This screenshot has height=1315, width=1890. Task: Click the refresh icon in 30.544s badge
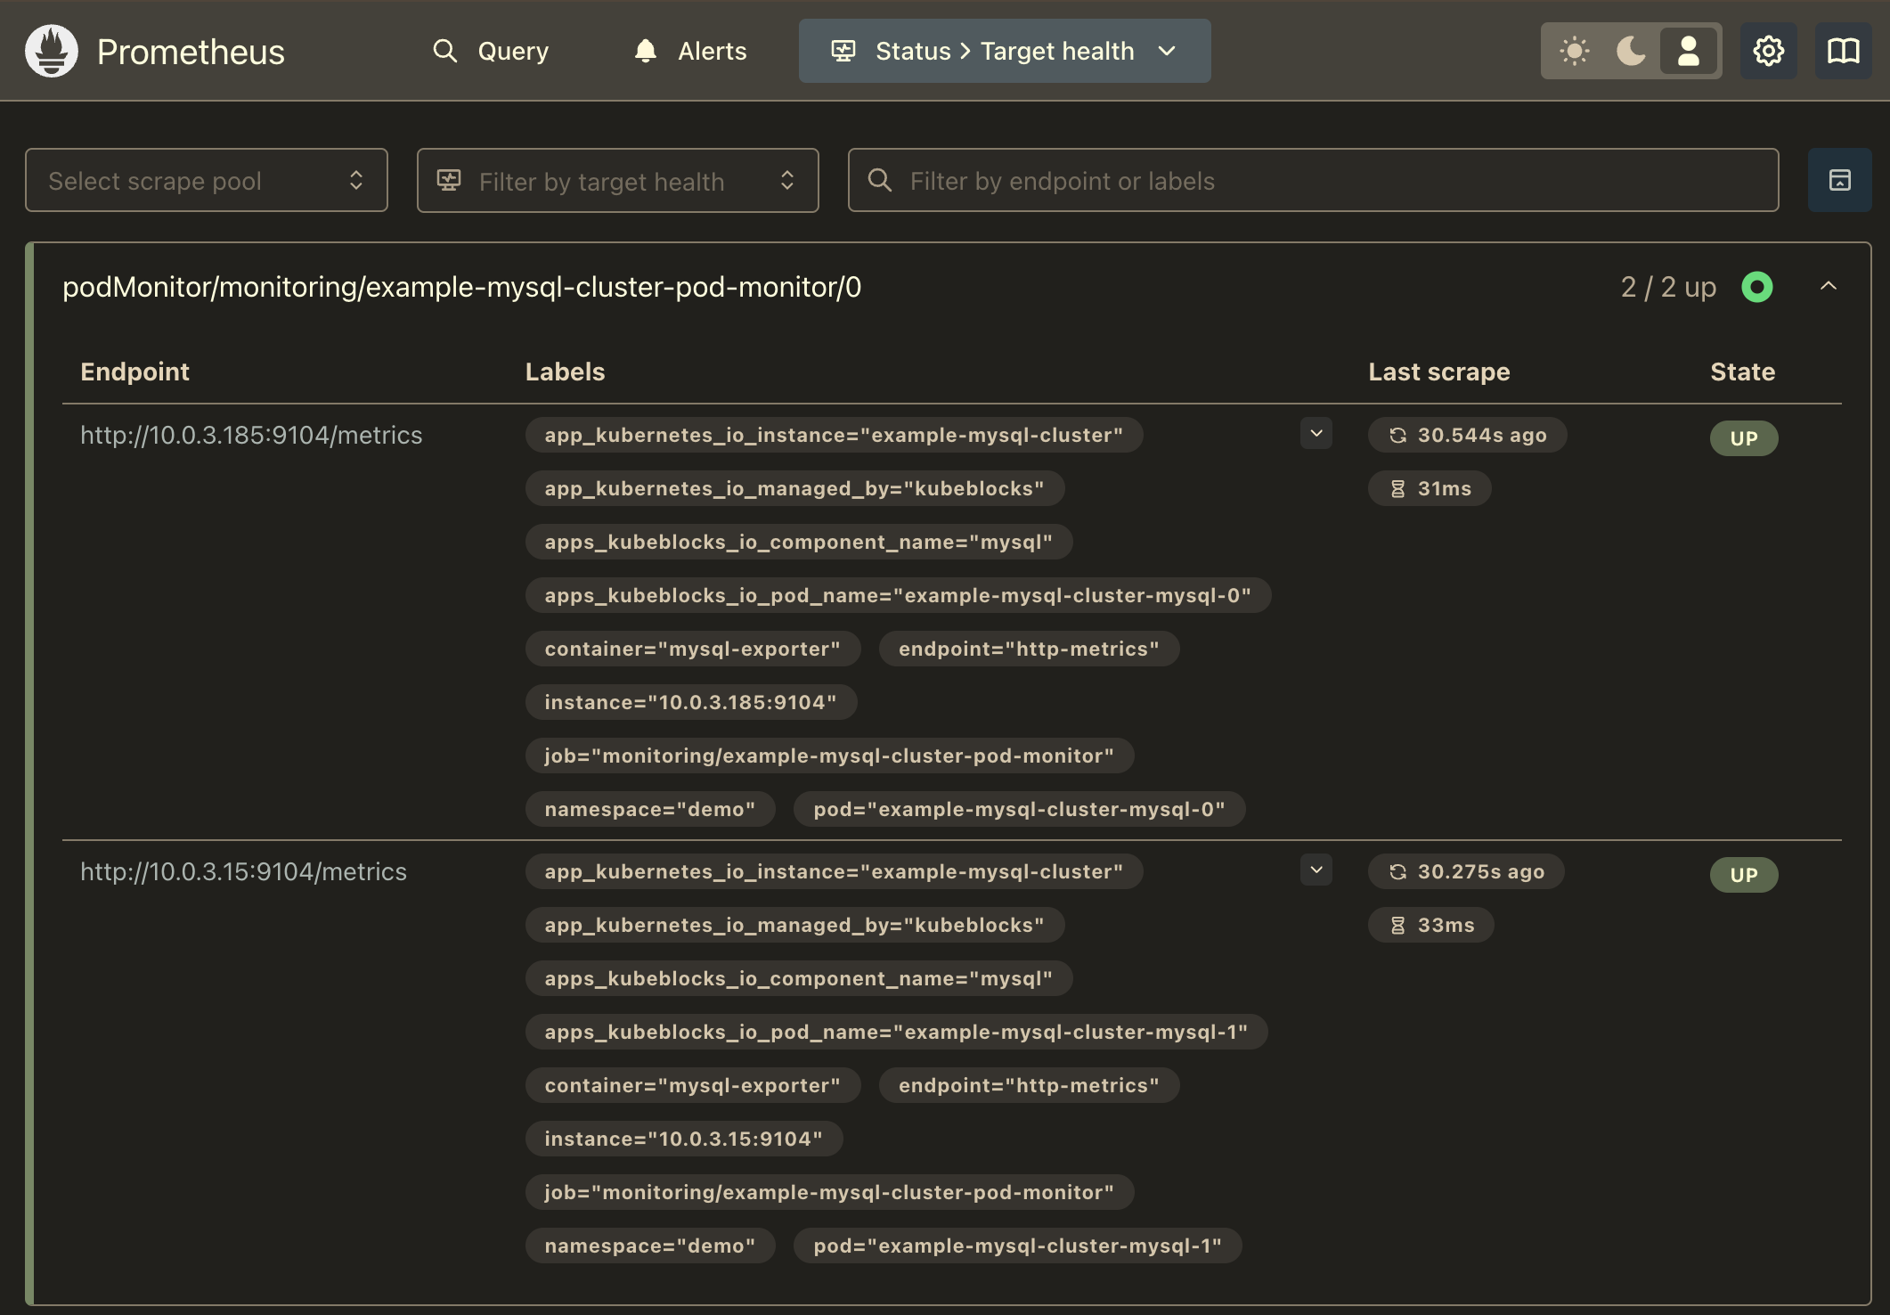tap(1397, 435)
